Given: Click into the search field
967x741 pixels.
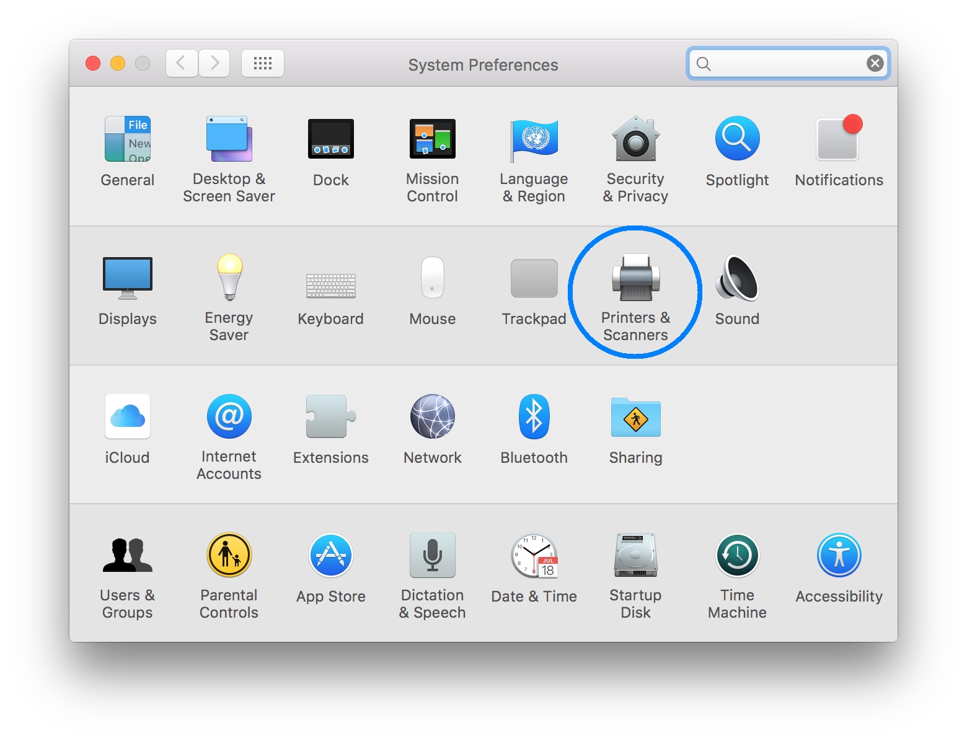Looking at the screenshot, I should (x=788, y=63).
